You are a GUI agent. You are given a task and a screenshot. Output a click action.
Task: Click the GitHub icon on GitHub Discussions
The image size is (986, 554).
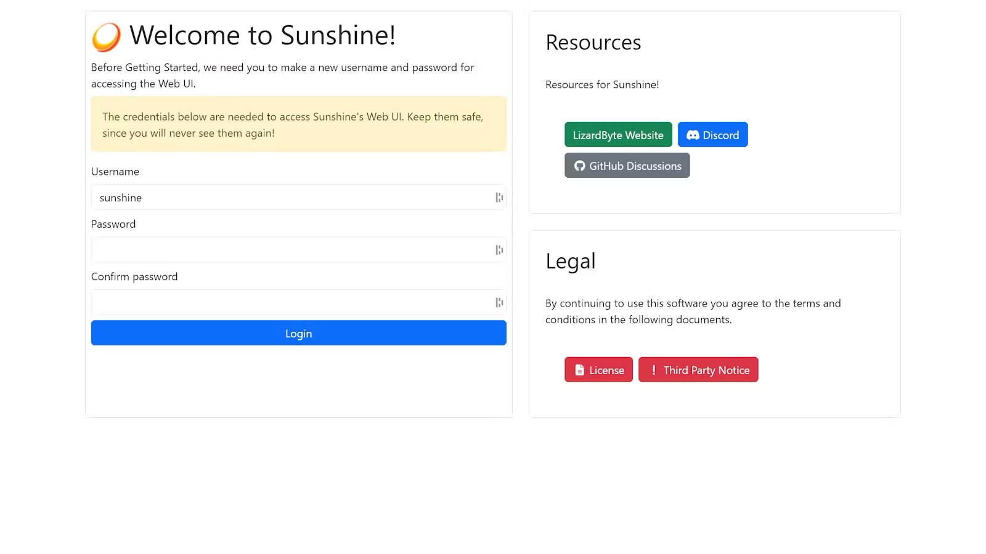[x=579, y=166]
